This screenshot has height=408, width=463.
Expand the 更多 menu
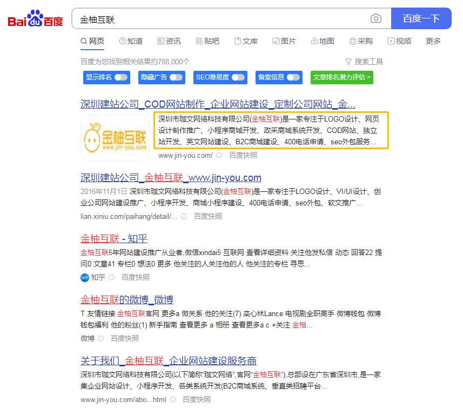[433, 41]
